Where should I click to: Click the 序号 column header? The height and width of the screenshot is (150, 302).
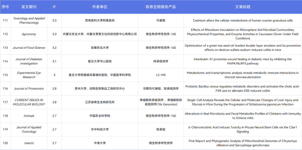5,7
